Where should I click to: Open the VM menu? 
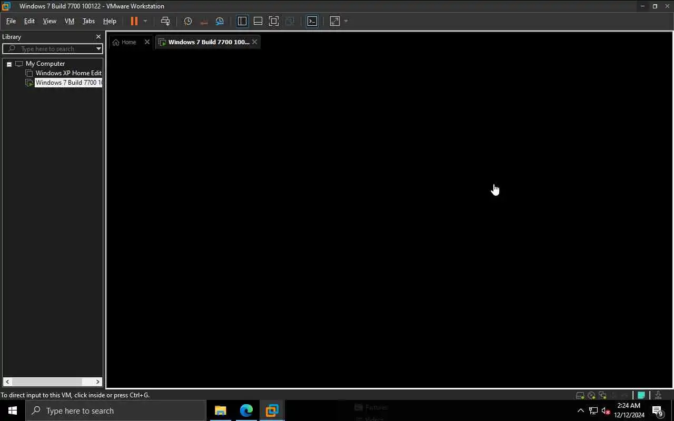pyautogui.click(x=69, y=21)
